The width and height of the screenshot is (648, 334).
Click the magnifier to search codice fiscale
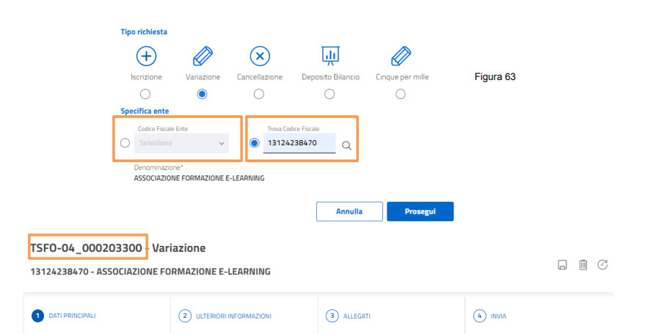tap(346, 145)
